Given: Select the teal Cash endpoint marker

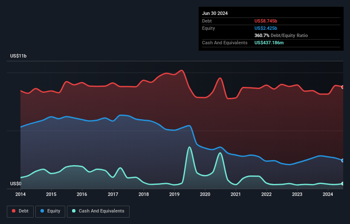Looking at the screenshot, I should pos(343,184).
